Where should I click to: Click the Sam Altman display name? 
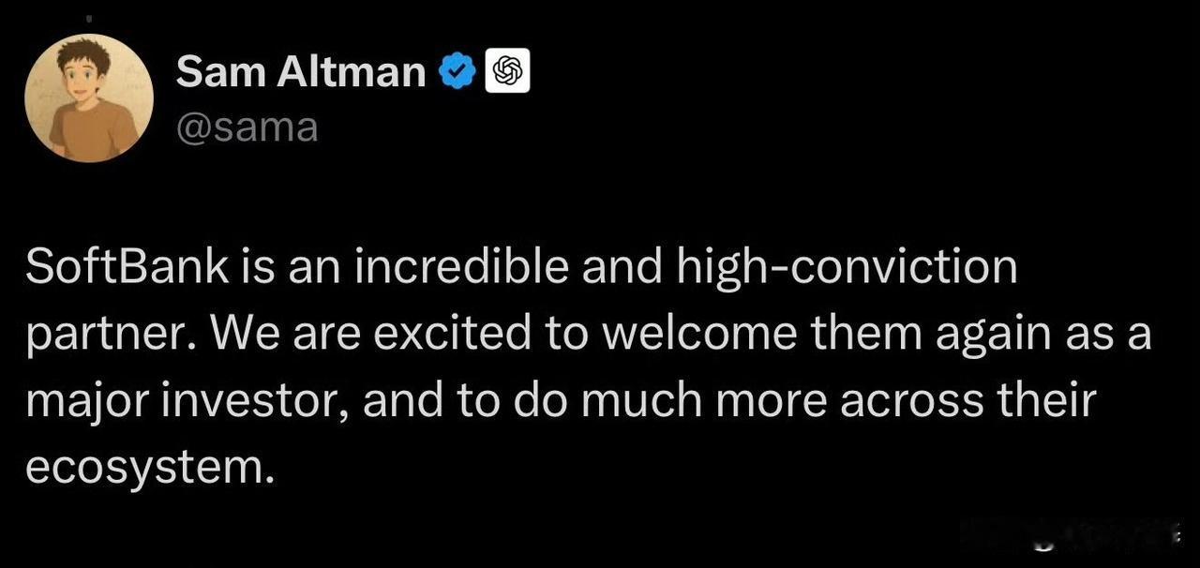click(300, 72)
